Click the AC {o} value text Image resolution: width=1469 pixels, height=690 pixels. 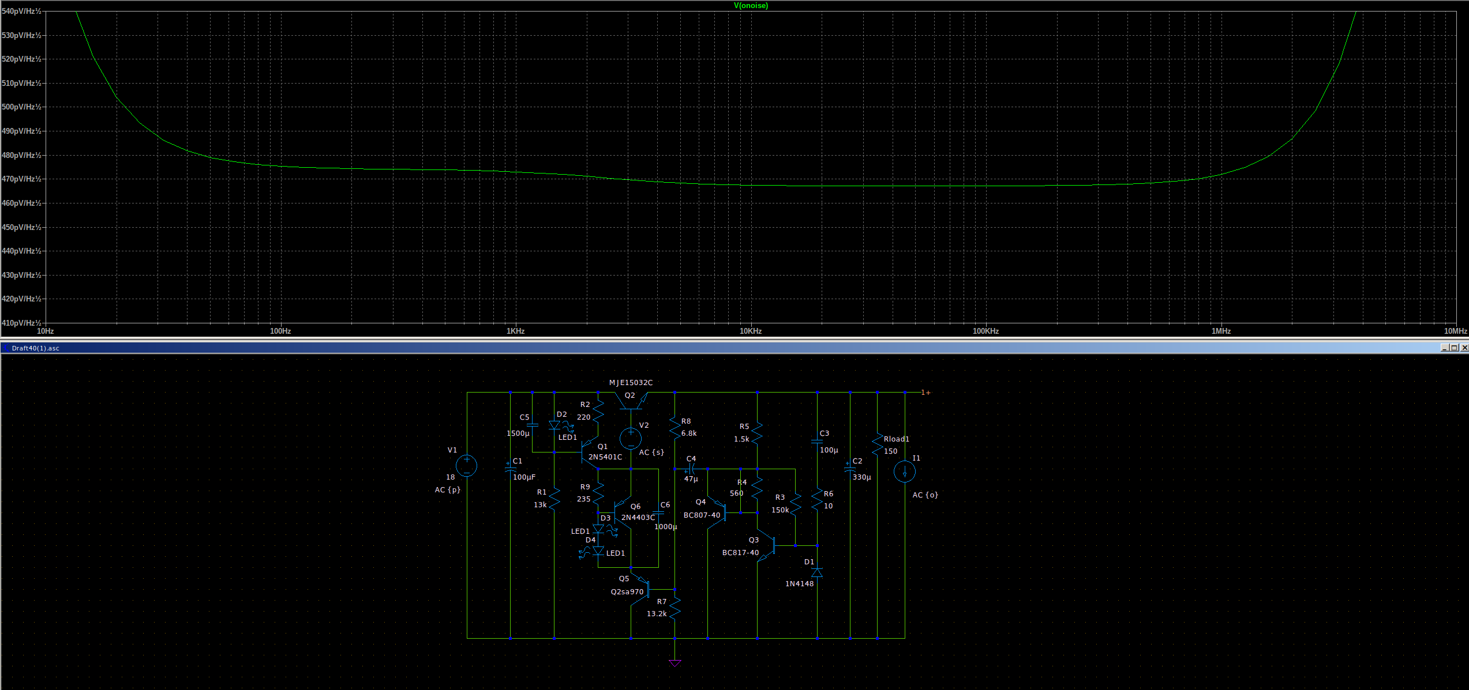925,495
